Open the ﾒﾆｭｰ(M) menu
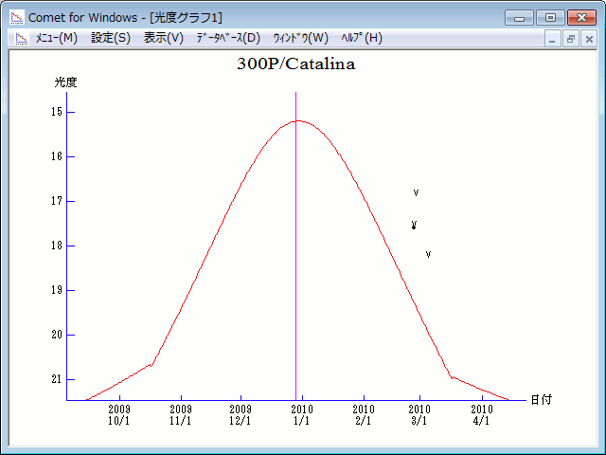The image size is (606, 455). [x=57, y=38]
